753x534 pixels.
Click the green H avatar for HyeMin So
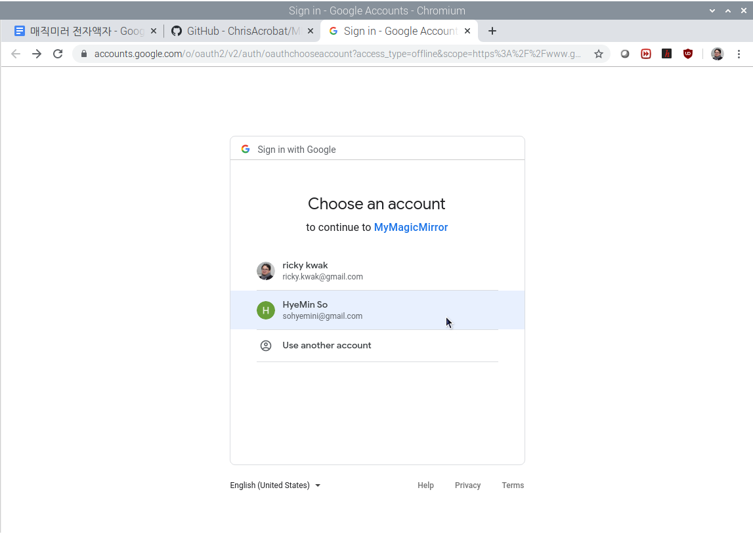coord(266,310)
